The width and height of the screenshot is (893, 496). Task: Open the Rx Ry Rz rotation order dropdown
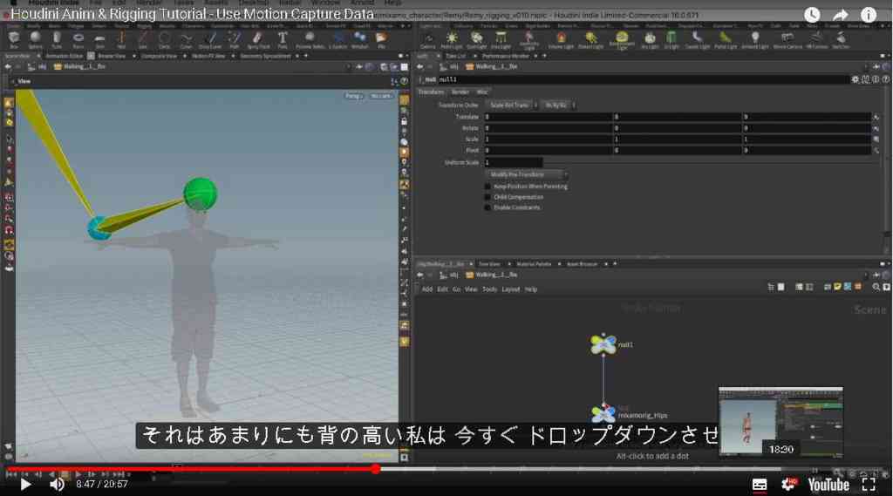pyautogui.click(x=558, y=105)
